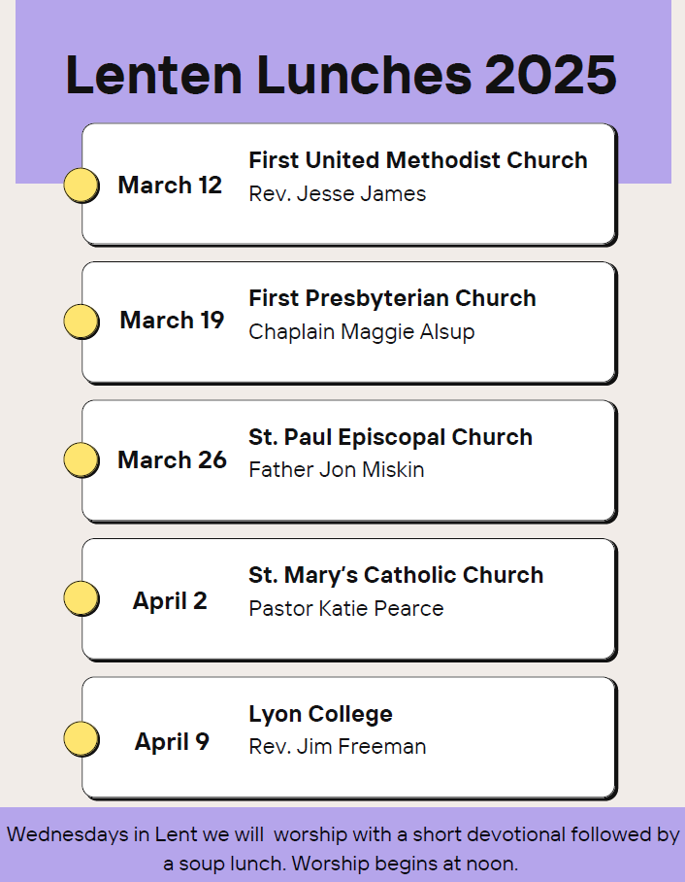Click the Lenten Lunches 2025 title
The height and width of the screenshot is (882, 685).
(341, 76)
